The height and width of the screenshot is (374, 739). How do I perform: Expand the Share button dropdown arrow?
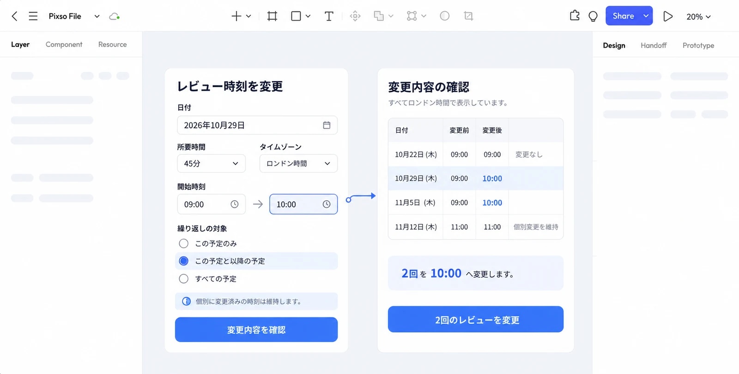(x=646, y=16)
